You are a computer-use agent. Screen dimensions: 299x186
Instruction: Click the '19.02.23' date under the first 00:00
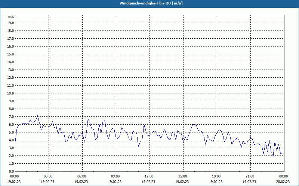[x=14, y=182]
